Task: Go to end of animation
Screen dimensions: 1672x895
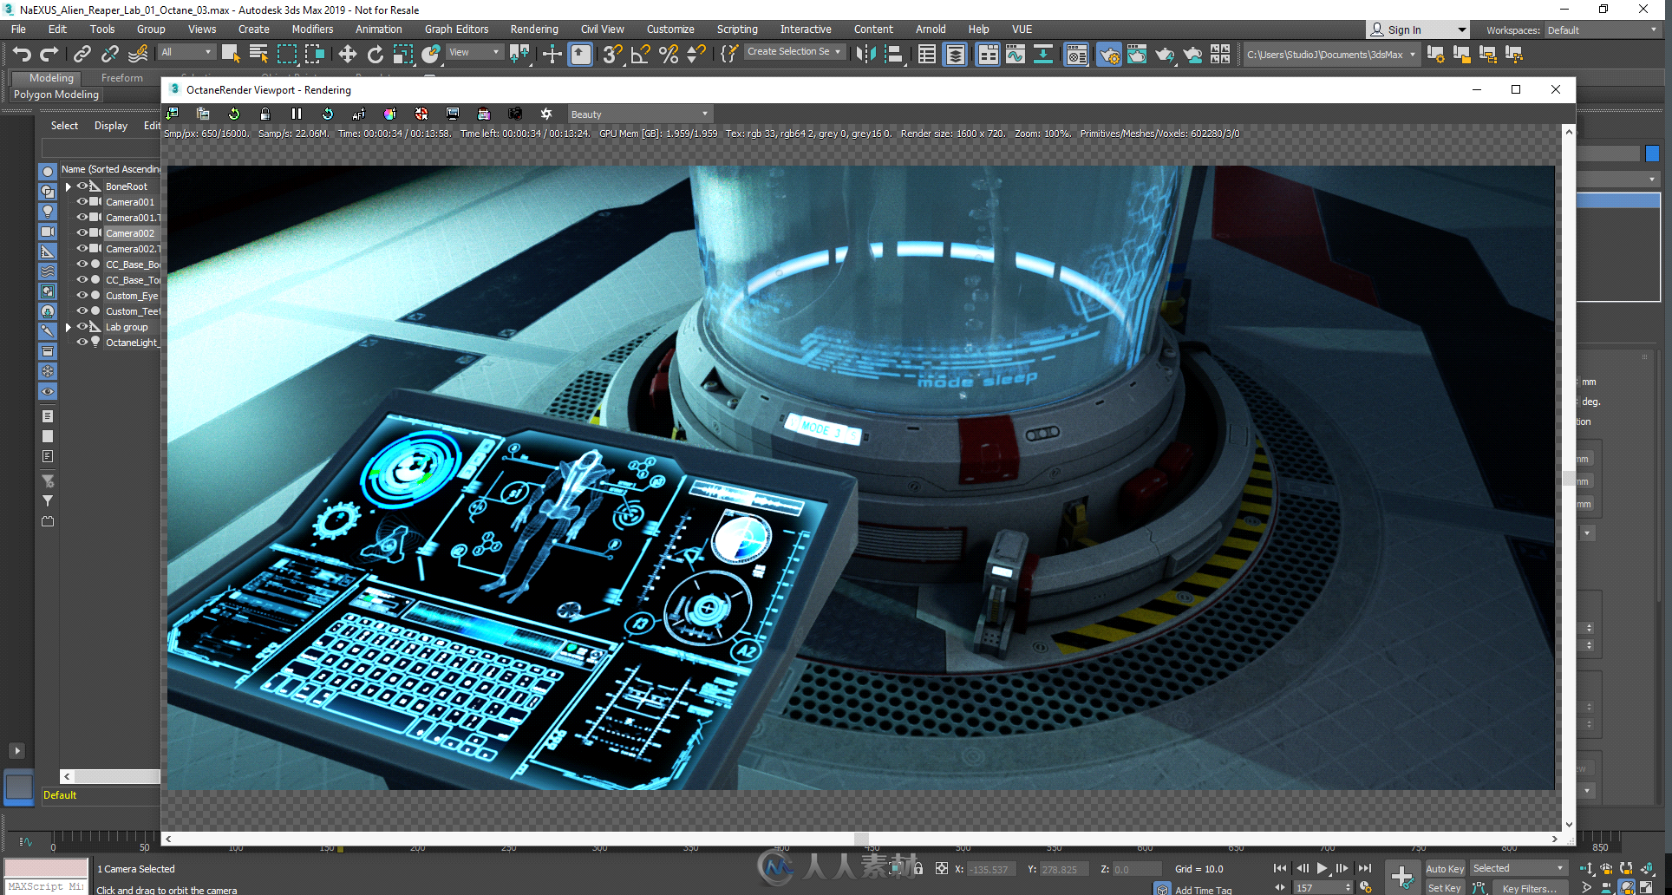Action: coord(1365,868)
